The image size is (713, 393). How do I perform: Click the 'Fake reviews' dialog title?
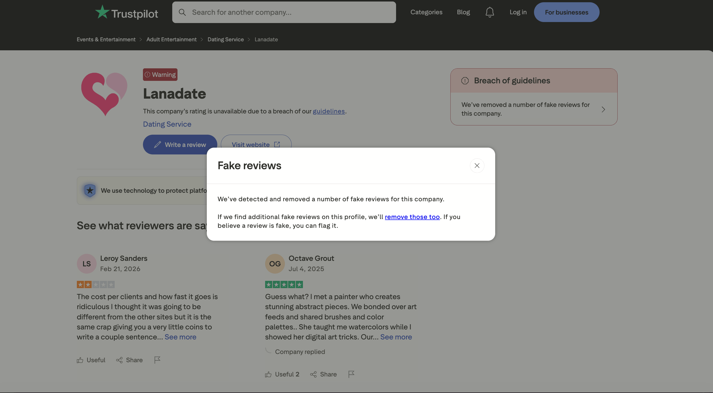tap(249, 165)
